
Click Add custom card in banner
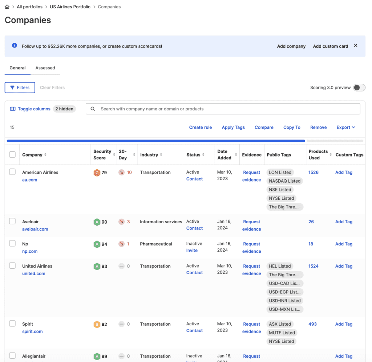point(330,46)
